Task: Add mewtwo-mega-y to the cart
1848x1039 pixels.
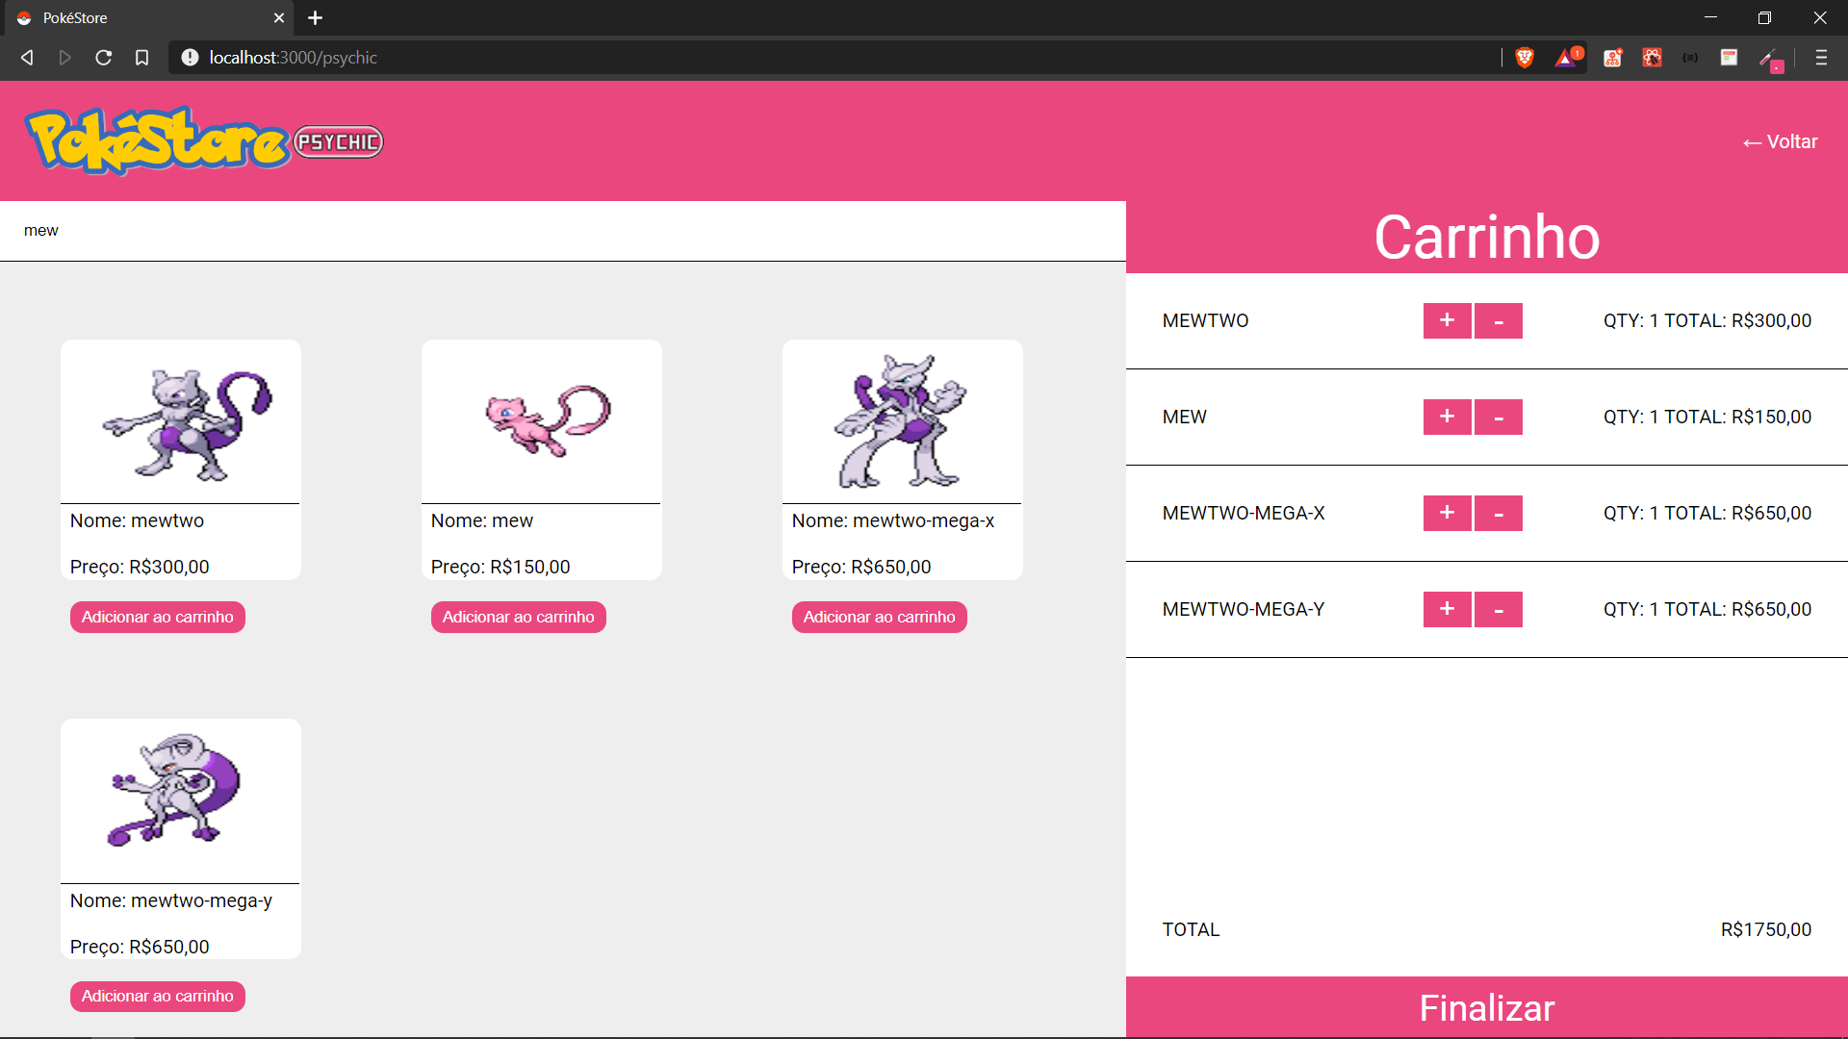Action: tap(157, 996)
